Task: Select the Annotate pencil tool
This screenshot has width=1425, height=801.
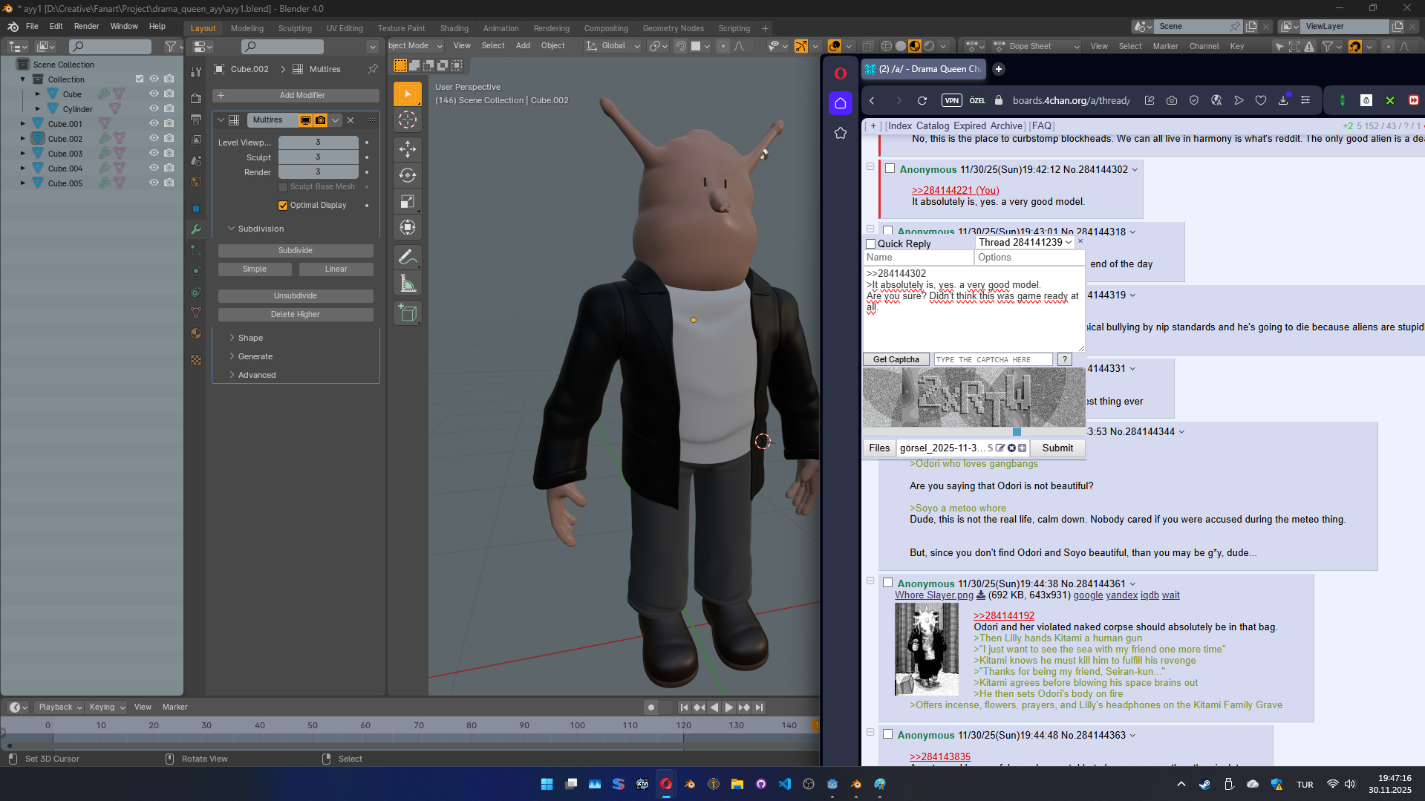Action: point(408,257)
